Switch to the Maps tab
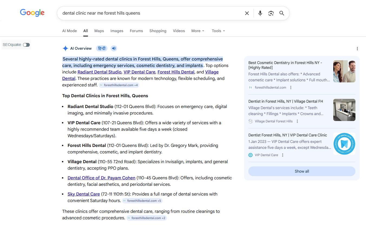 pyautogui.click(x=99, y=31)
